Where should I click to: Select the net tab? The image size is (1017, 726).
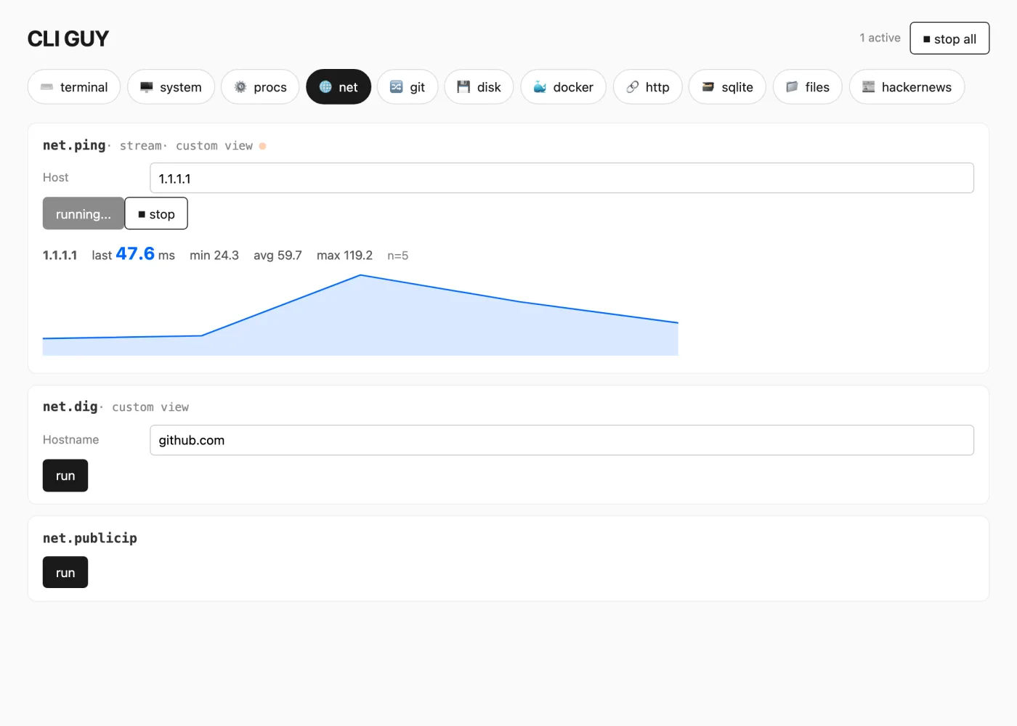[339, 87]
